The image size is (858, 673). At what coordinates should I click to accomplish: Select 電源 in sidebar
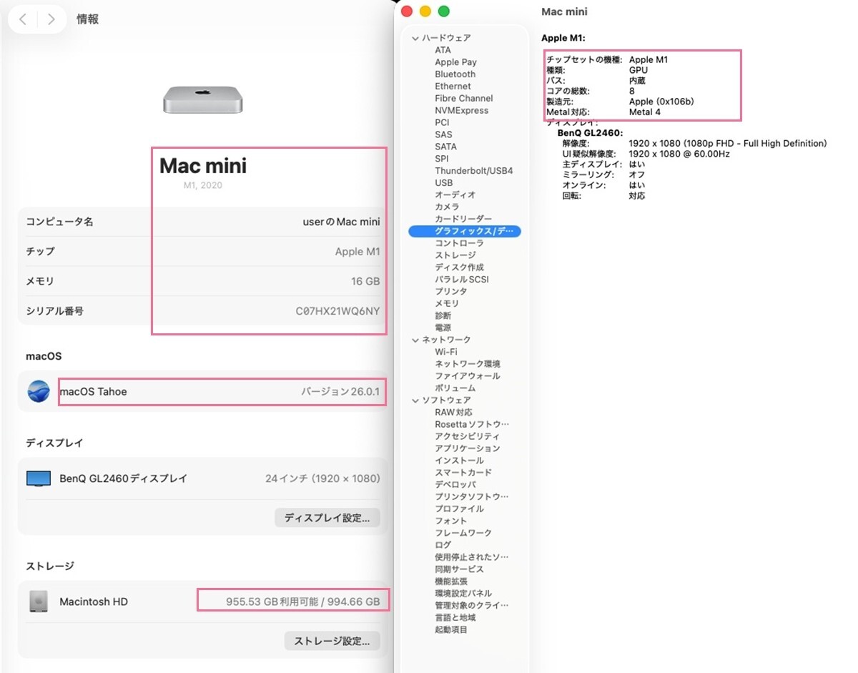coord(443,328)
